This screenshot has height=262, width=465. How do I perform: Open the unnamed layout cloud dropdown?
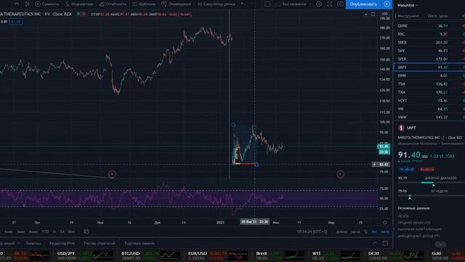294,4
